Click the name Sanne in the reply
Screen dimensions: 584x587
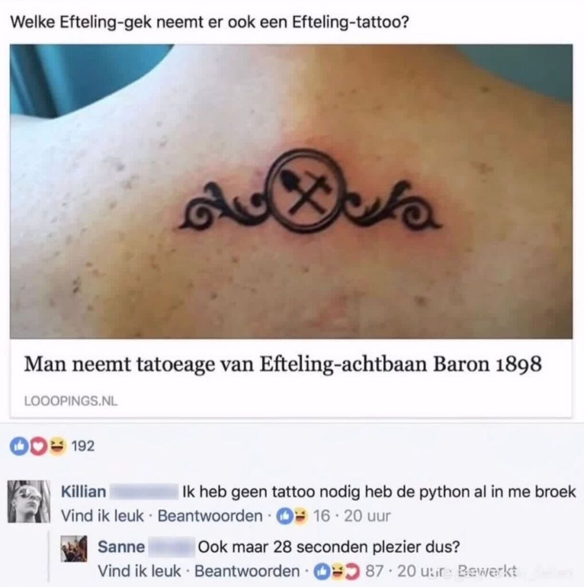click(x=121, y=547)
